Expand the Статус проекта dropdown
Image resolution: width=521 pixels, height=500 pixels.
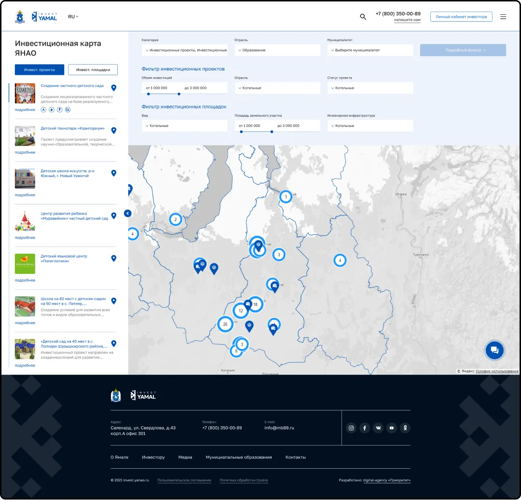pos(370,88)
